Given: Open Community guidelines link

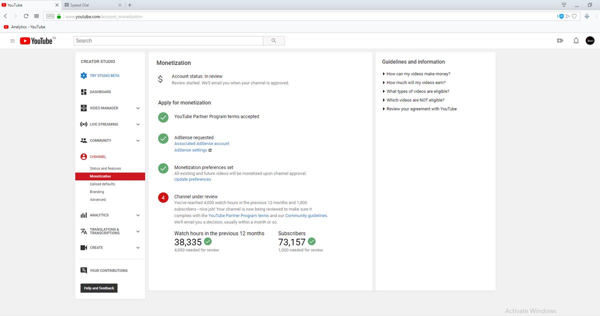Looking at the screenshot, I should click(306, 215).
